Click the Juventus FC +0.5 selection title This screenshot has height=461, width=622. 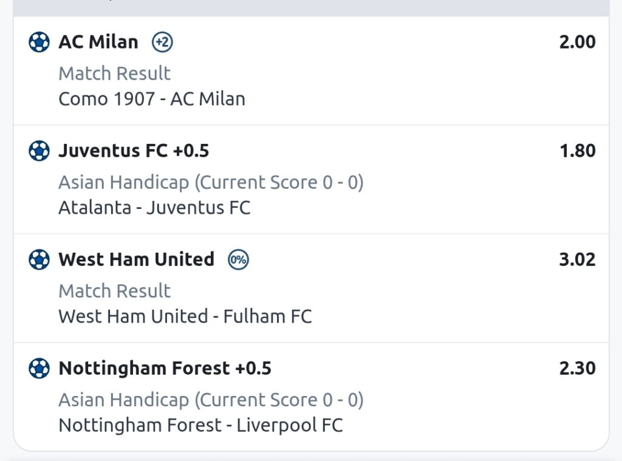click(134, 151)
